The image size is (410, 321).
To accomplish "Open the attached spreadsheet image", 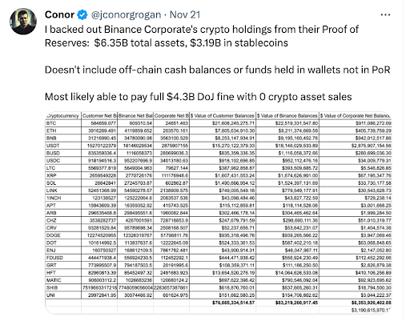I will [219, 213].
